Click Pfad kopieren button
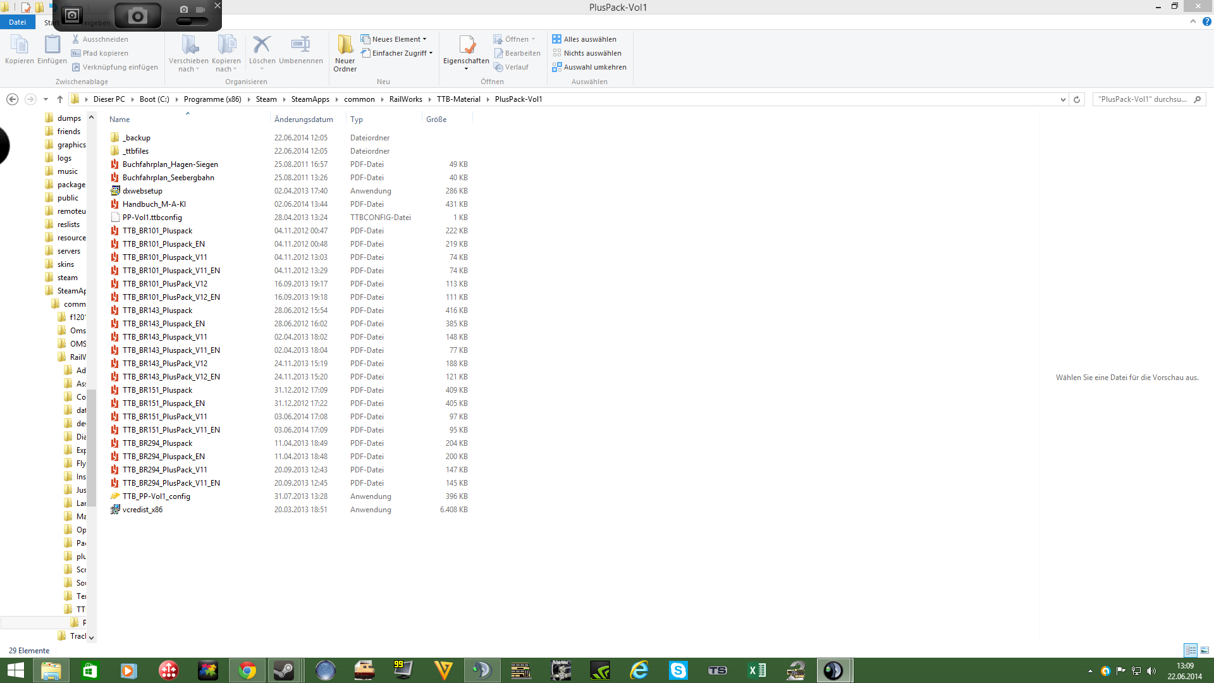This screenshot has width=1214, height=683. click(x=100, y=53)
